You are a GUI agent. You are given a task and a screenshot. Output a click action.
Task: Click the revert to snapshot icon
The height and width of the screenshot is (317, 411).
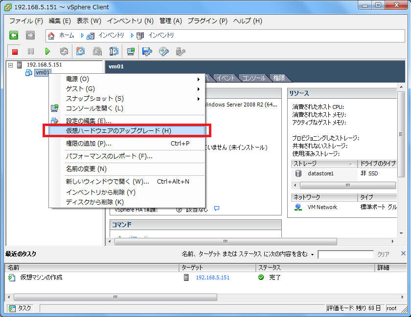97,51
